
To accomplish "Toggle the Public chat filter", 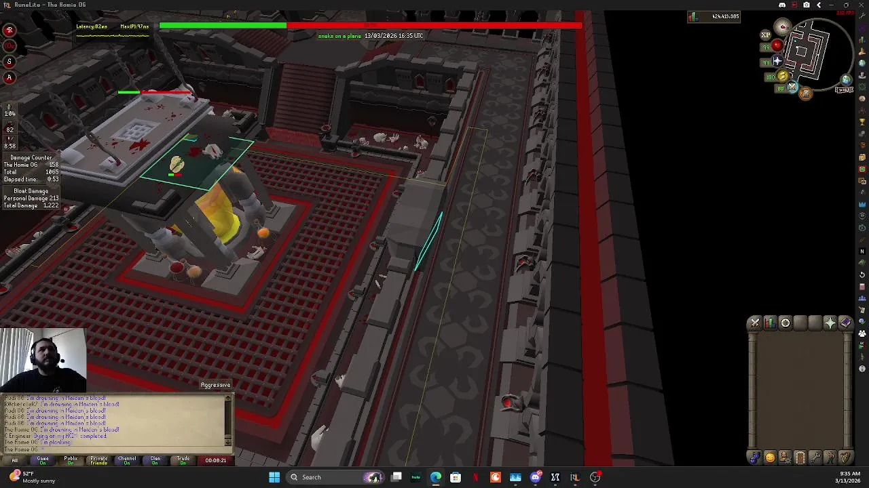I will click(71, 460).
